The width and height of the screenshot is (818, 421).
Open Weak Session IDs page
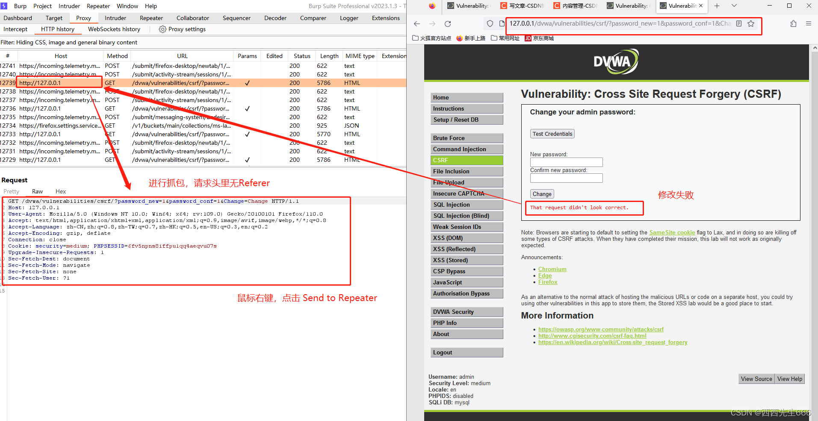467,227
